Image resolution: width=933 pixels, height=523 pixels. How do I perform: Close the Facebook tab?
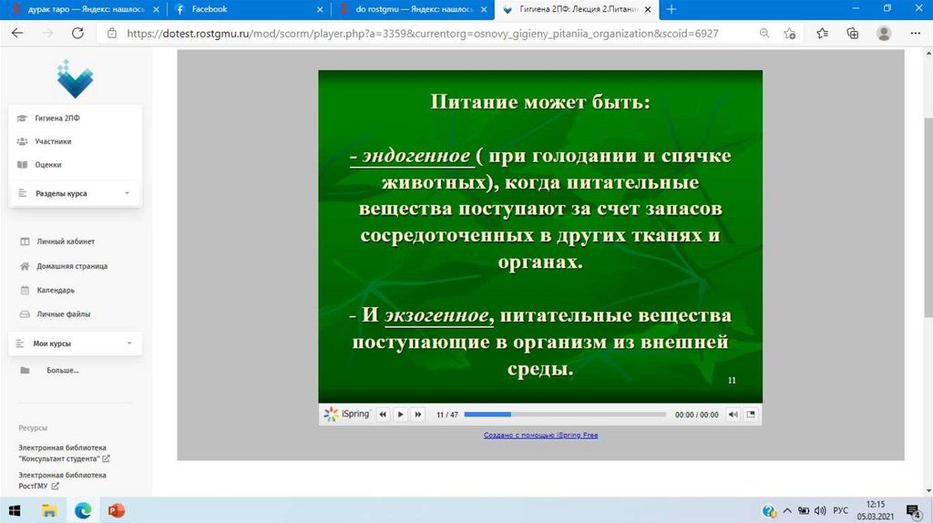(x=320, y=9)
